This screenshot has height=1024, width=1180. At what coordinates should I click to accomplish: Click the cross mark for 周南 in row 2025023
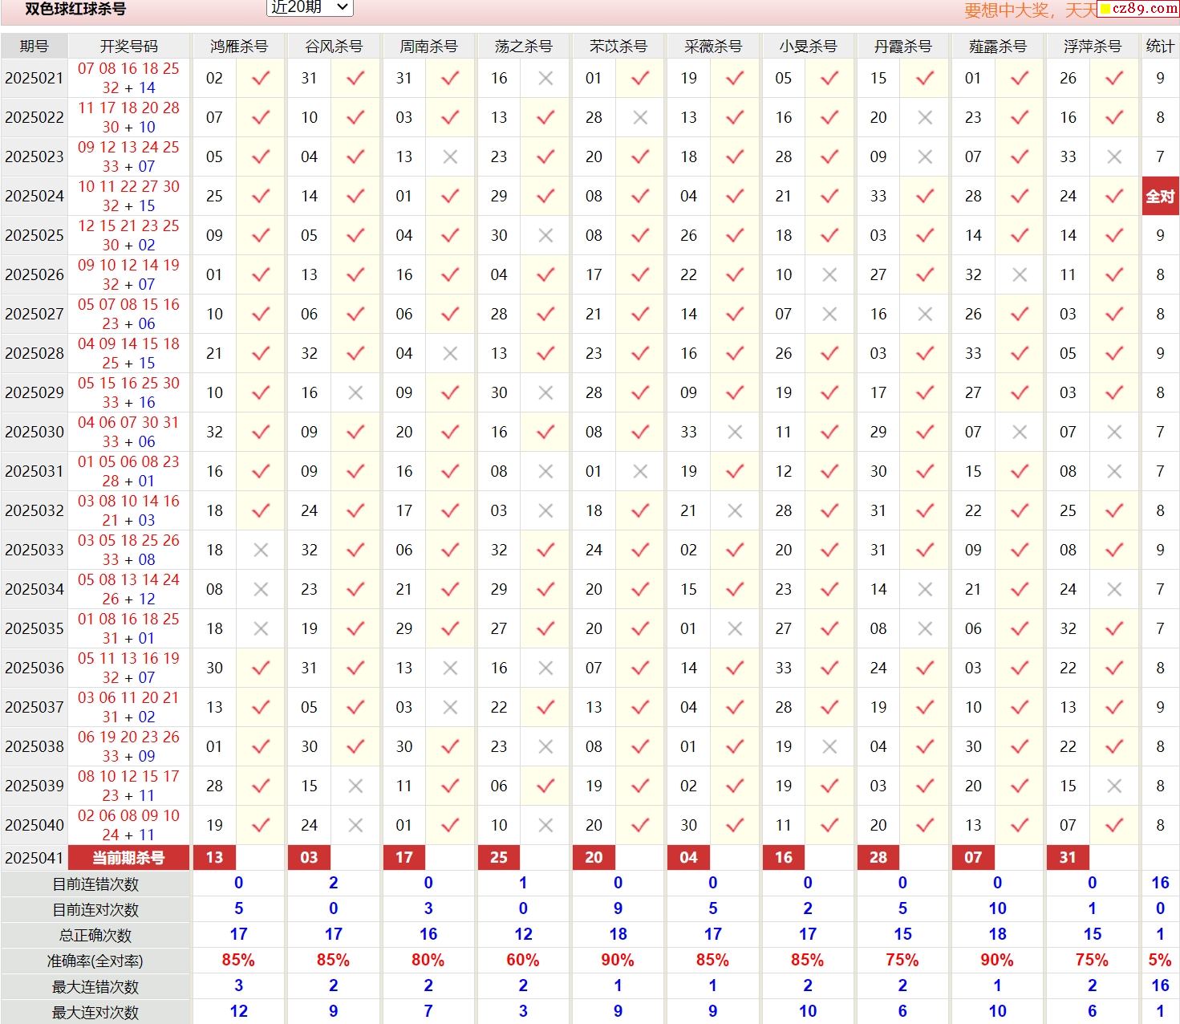(451, 156)
